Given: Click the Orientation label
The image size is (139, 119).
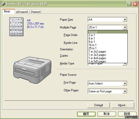Looking at the screenshot, I should pos(66,49).
